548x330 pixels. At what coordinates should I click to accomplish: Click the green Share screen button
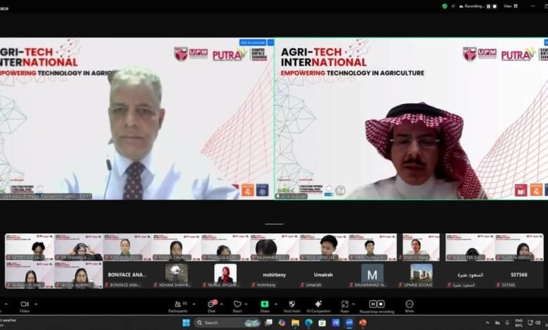pyautogui.click(x=265, y=306)
